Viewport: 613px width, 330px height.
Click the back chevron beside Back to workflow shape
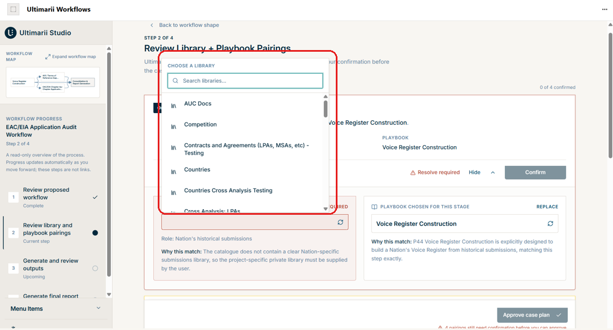click(152, 25)
